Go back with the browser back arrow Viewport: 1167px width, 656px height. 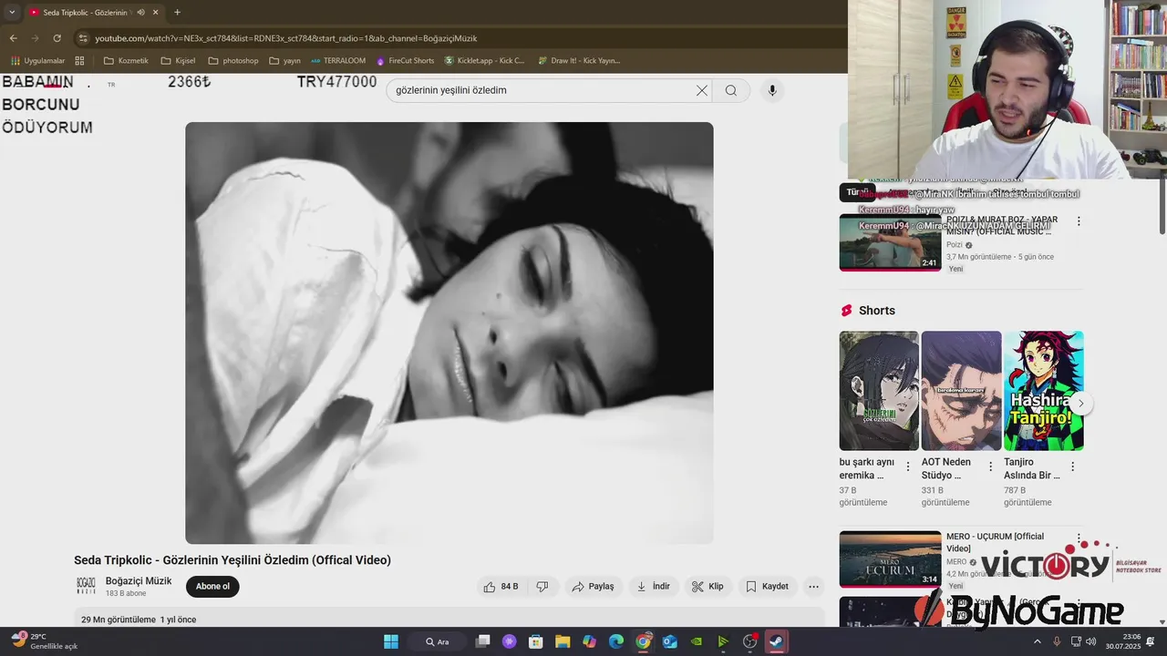(x=14, y=38)
